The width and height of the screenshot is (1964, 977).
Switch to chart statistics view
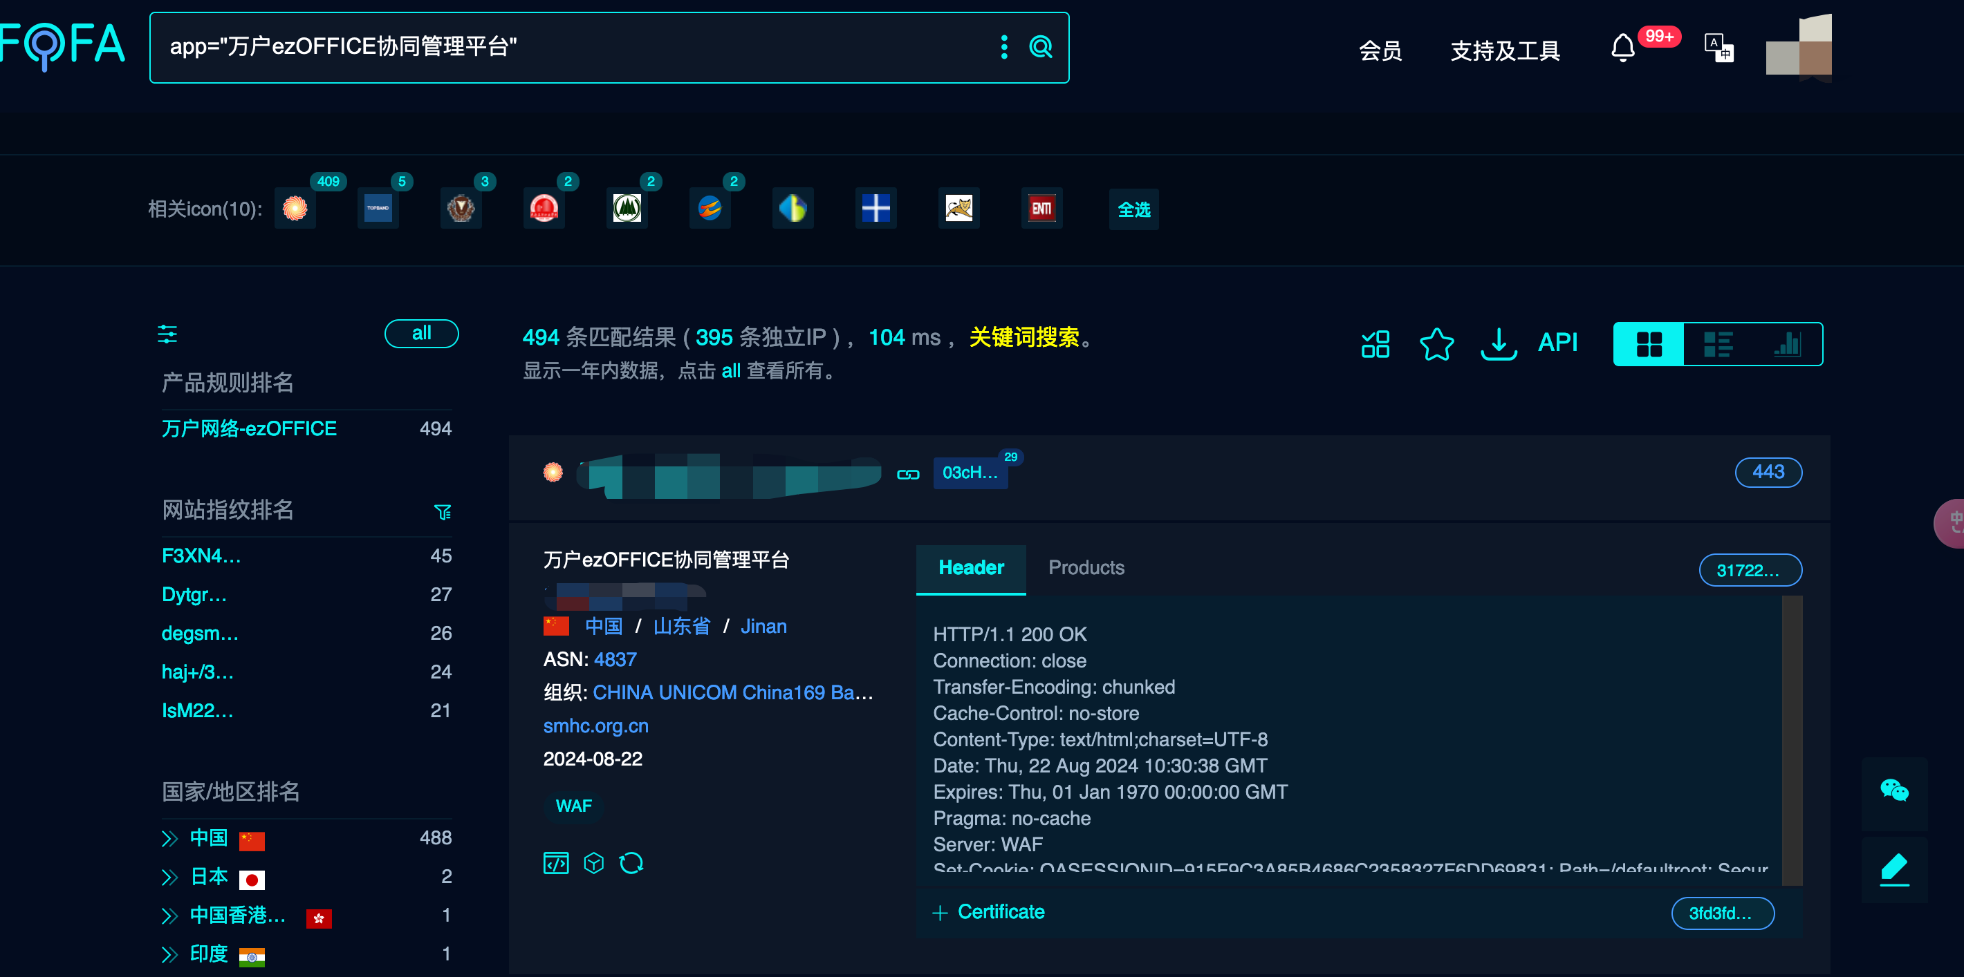[1786, 344]
